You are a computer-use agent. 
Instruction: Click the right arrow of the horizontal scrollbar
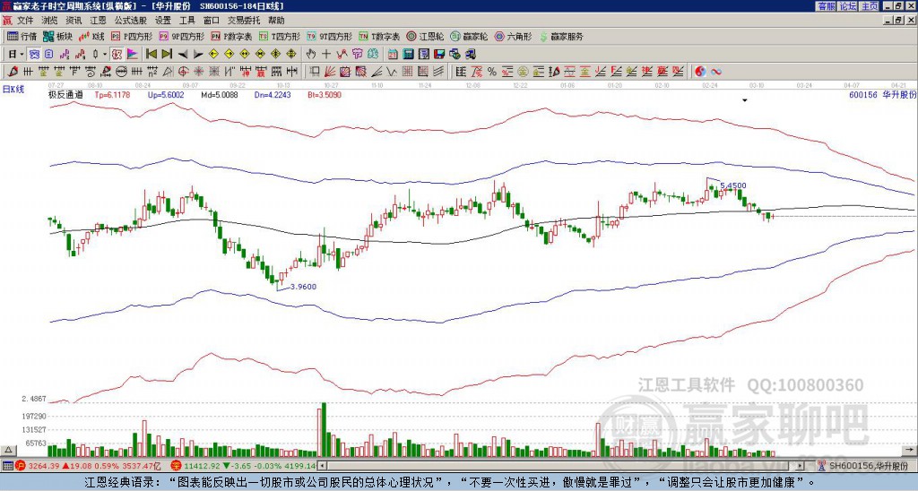coord(800,466)
